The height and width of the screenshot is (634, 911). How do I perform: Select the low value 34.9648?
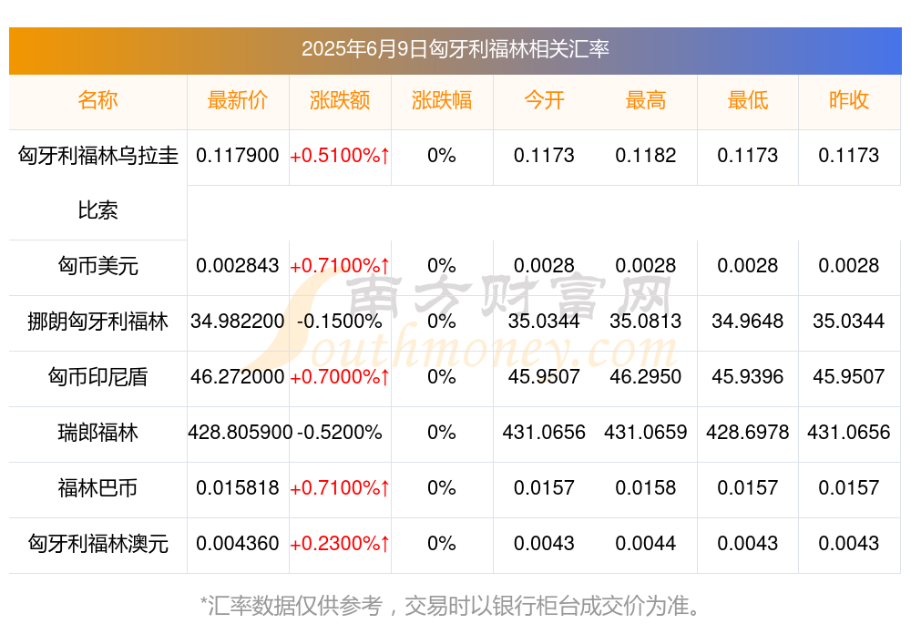(x=748, y=322)
